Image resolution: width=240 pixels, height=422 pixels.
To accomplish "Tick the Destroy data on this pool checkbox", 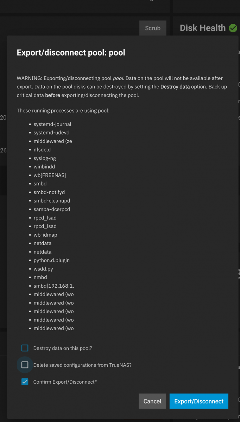I will point(25,348).
